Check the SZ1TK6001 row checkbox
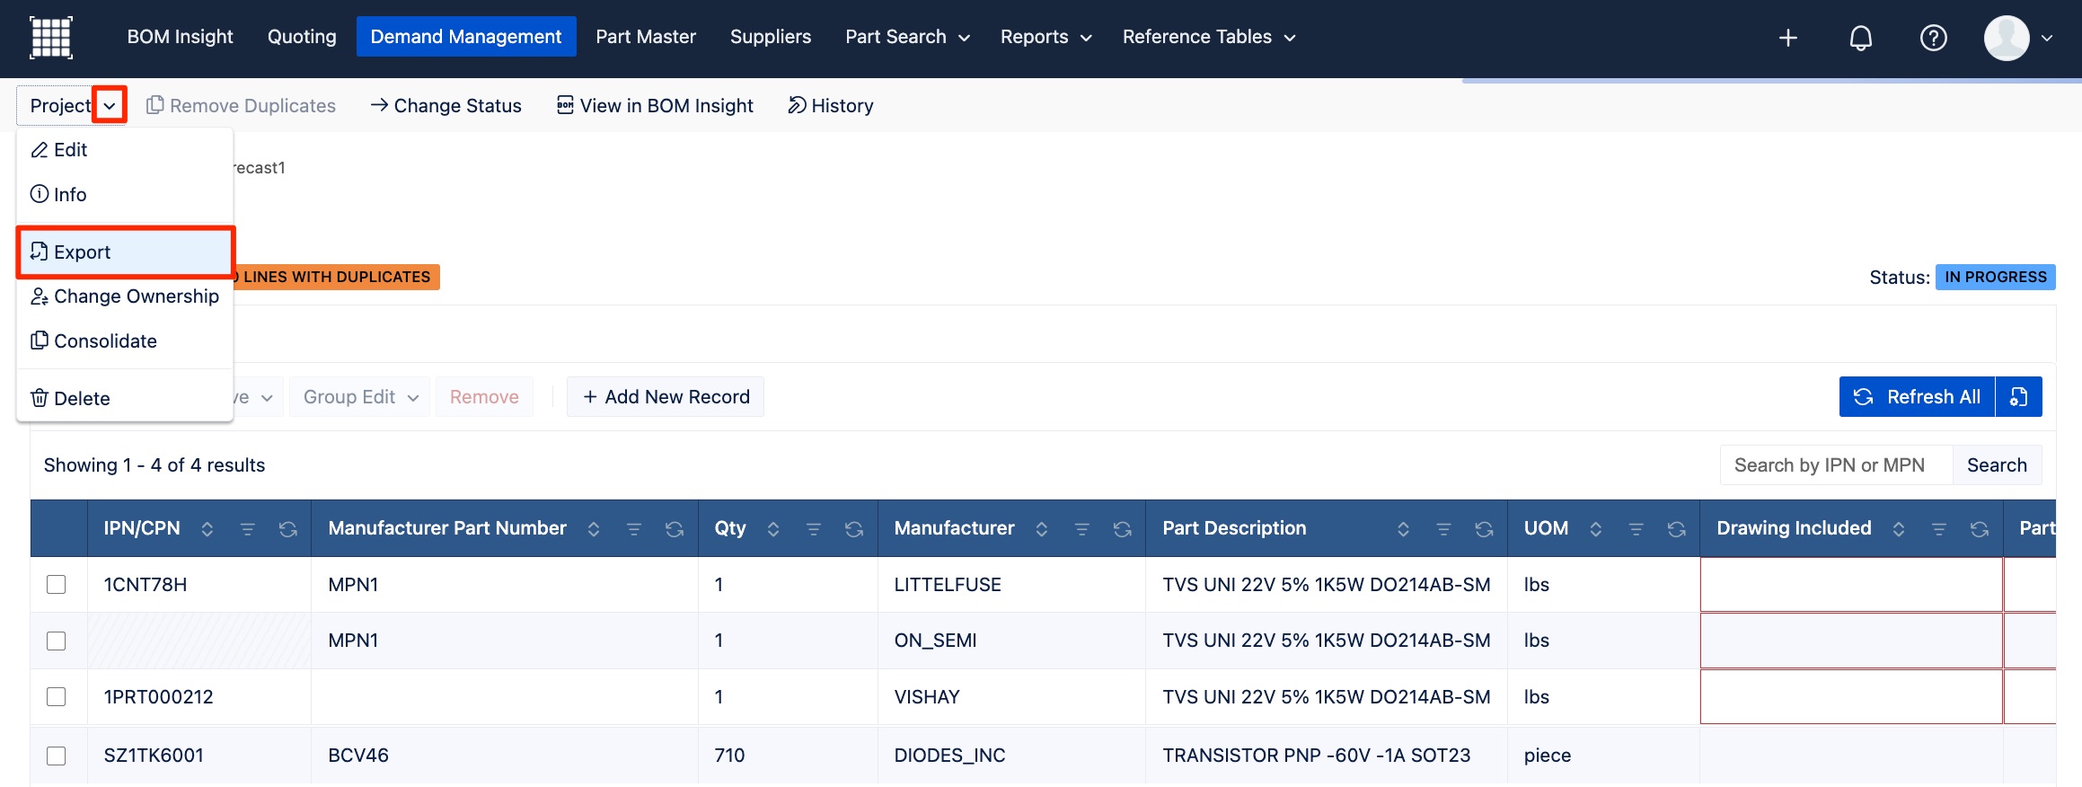The height and width of the screenshot is (787, 2082). pyautogui.click(x=56, y=756)
